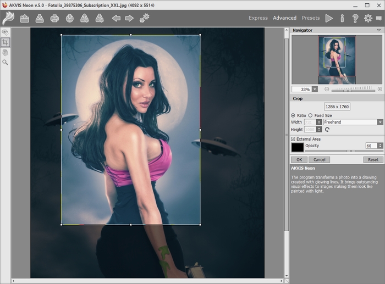Open an image file icon
This screenshot has width=385, height=284.
[25, 18]
